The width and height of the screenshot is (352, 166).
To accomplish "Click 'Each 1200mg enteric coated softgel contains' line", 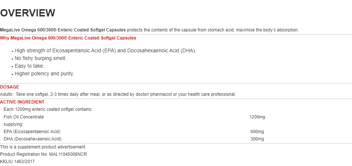I will tap(48, 110).
